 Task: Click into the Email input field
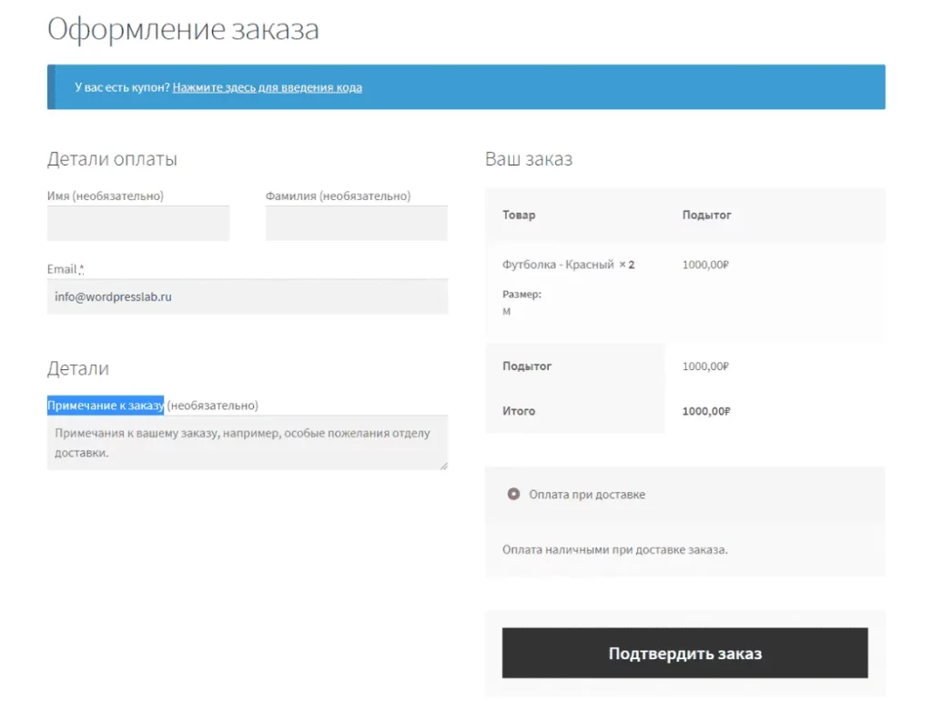[247, 297]
